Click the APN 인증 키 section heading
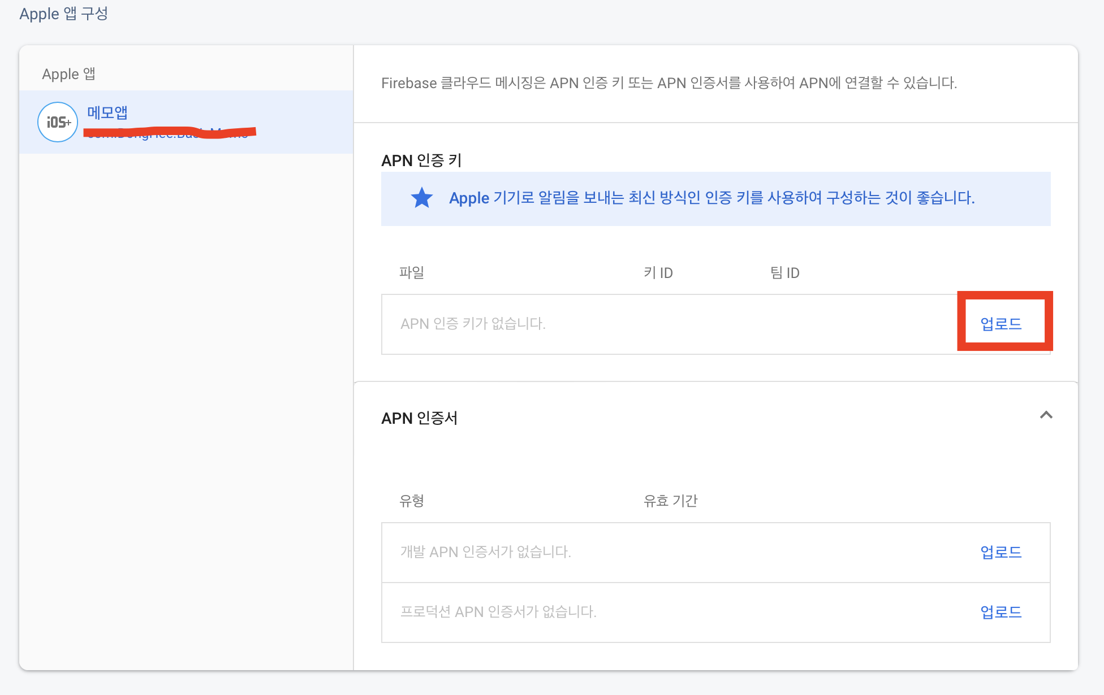Screen dimensions: 1104x695 pyautogui.click(x=421, y=161)
